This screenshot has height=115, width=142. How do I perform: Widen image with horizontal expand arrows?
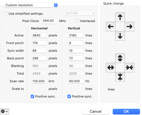[111, 68]
